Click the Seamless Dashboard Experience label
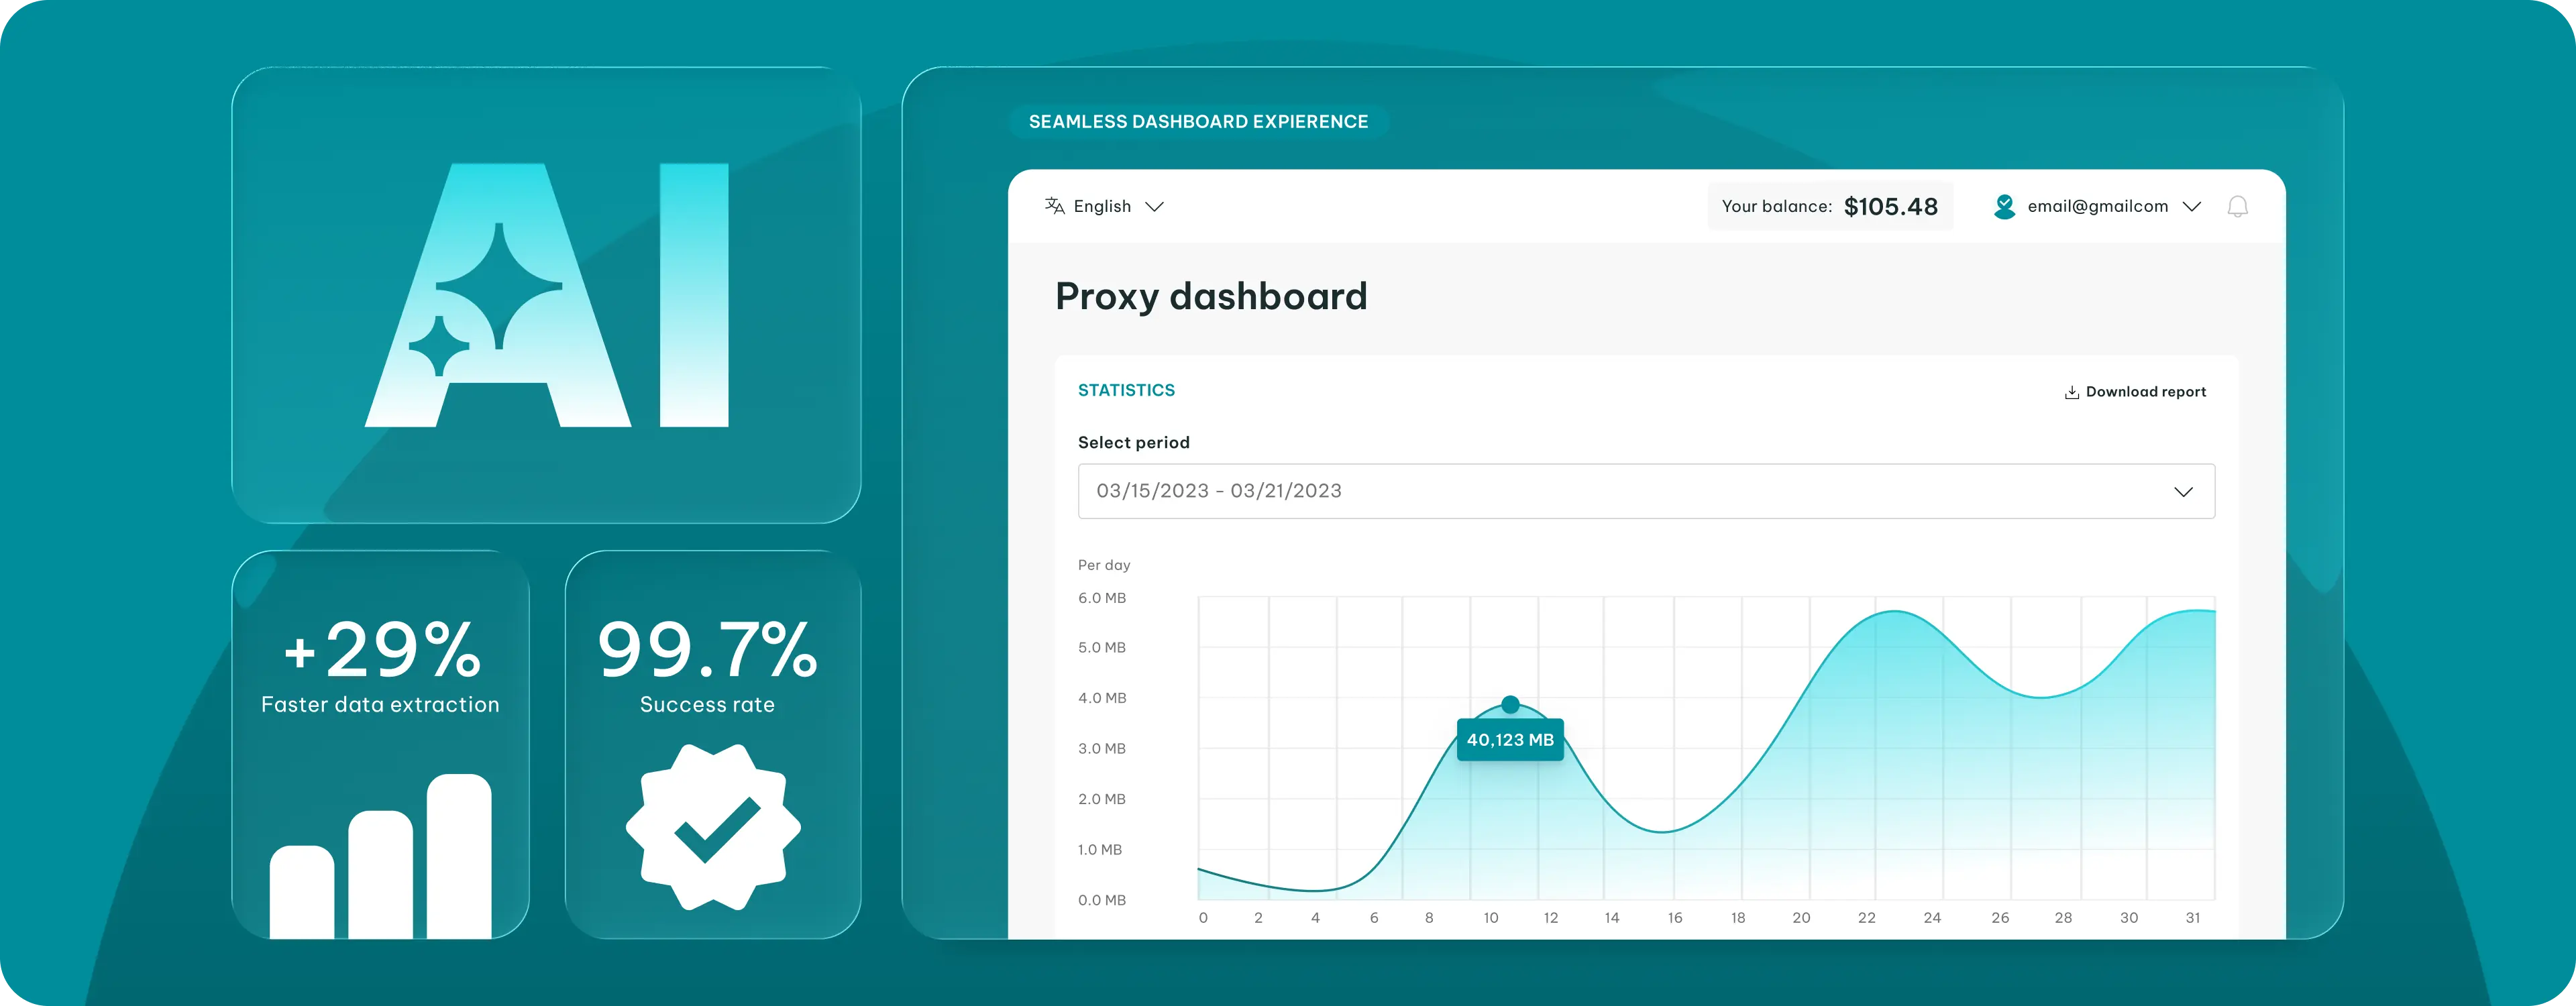2576x1006 pixels. (x=1198, y=122)
